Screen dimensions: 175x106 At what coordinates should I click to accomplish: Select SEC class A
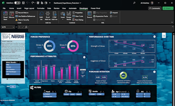[139, 94]
